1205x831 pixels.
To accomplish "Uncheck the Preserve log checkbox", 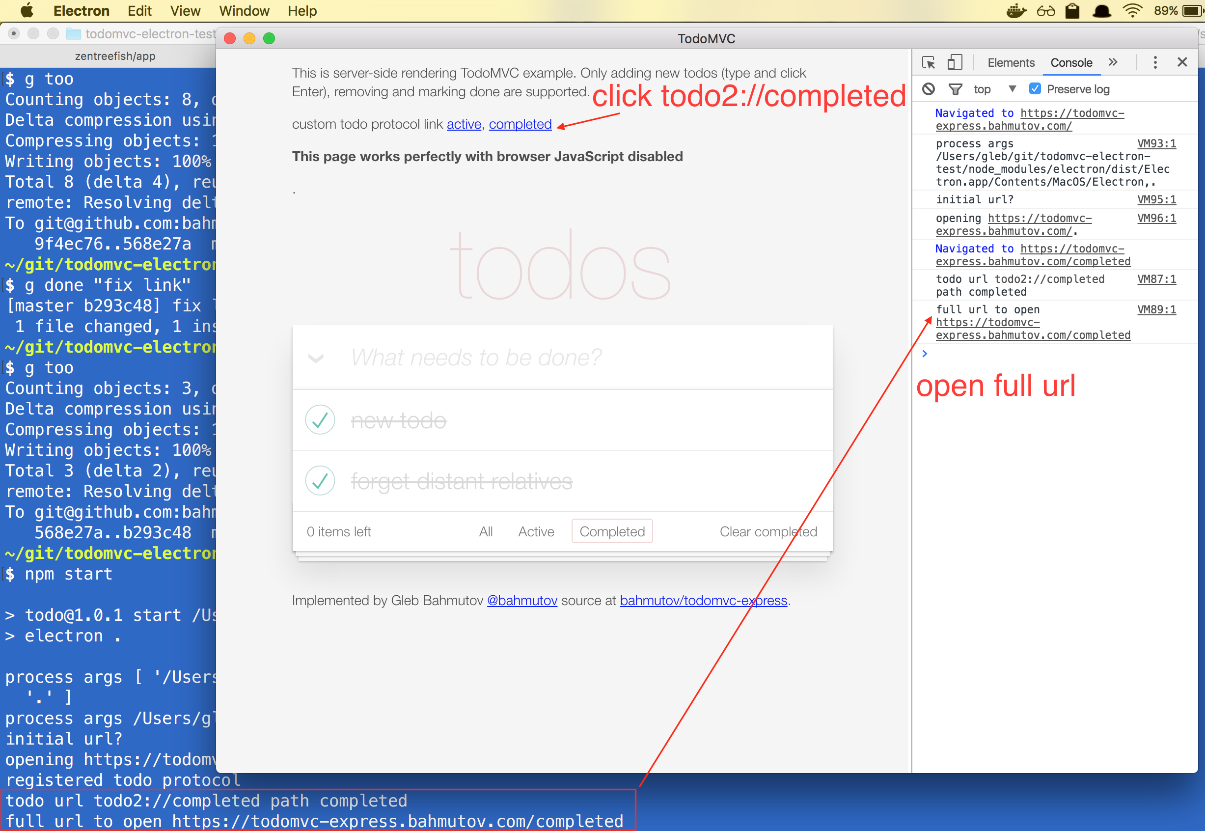I will click(1035, 89).
